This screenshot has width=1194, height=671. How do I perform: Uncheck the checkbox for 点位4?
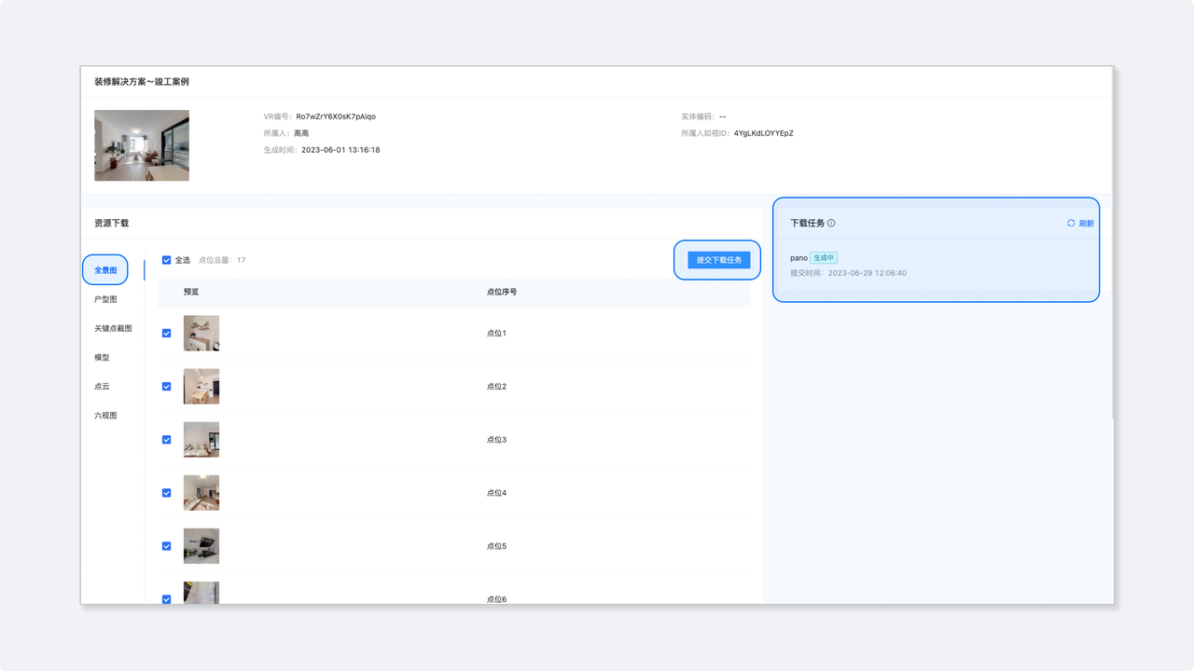pyautogui.click(x=167, y=493)
